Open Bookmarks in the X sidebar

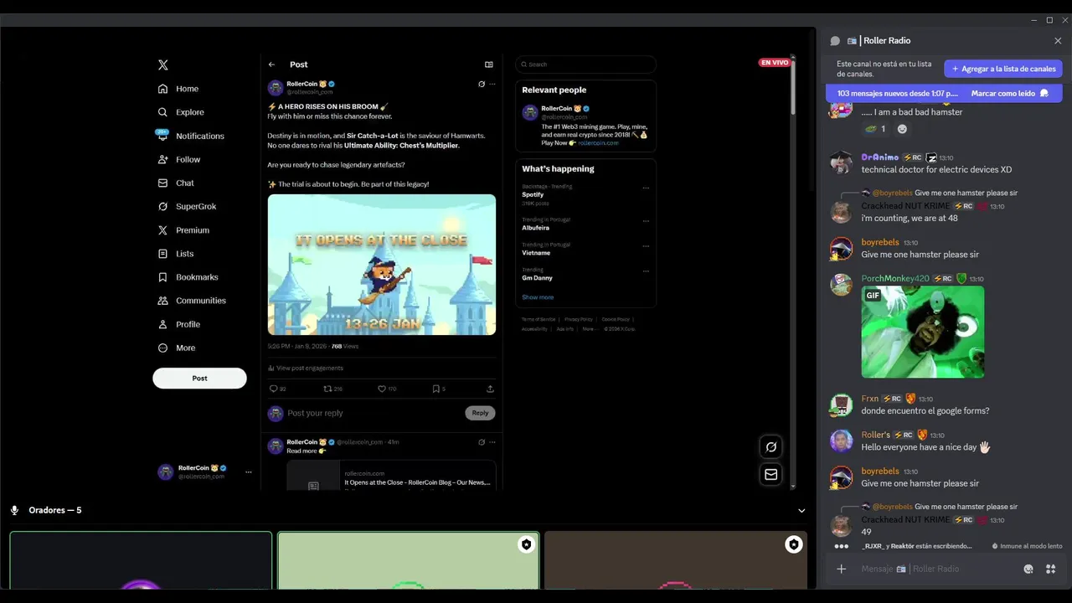coord(188,277)
